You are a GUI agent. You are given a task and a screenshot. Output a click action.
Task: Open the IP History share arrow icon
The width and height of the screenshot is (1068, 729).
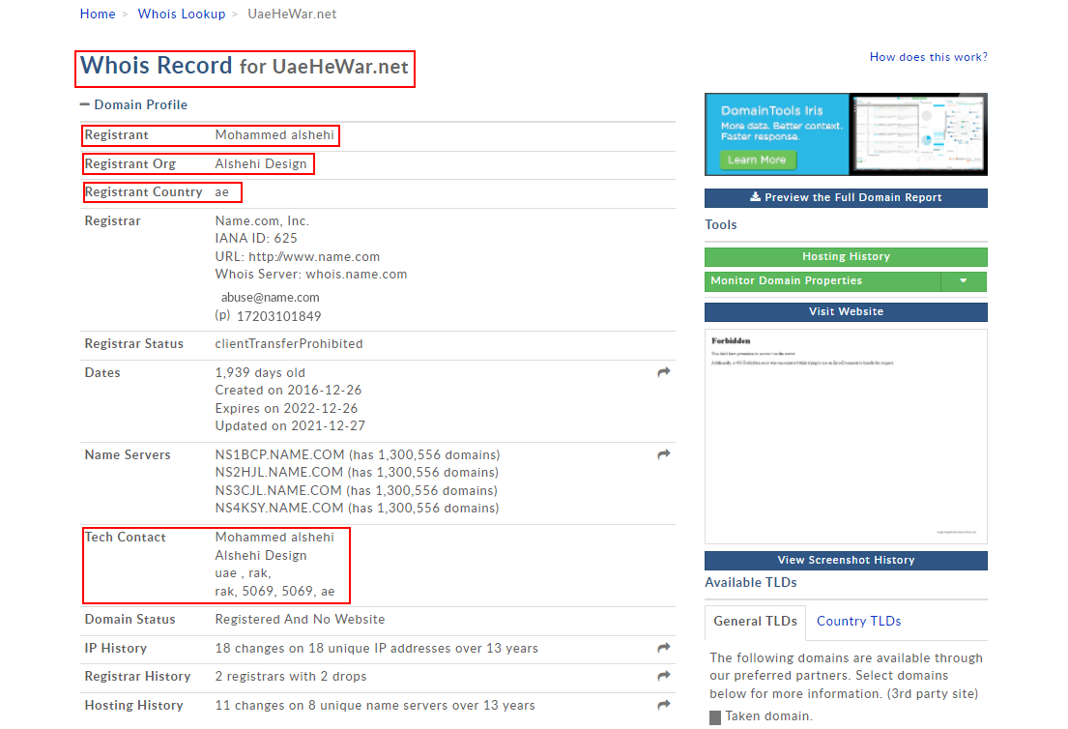click(663, 648)
